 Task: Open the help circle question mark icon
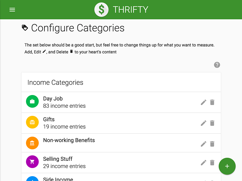(217, 65)
